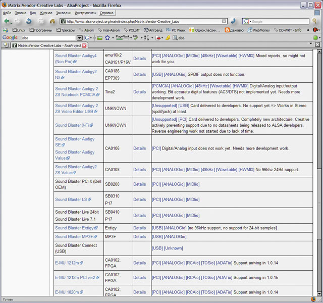Open the search engine selector dropdown
This screenshot has height=303, width=323.
pyautogui.click(x=246, y=21)
